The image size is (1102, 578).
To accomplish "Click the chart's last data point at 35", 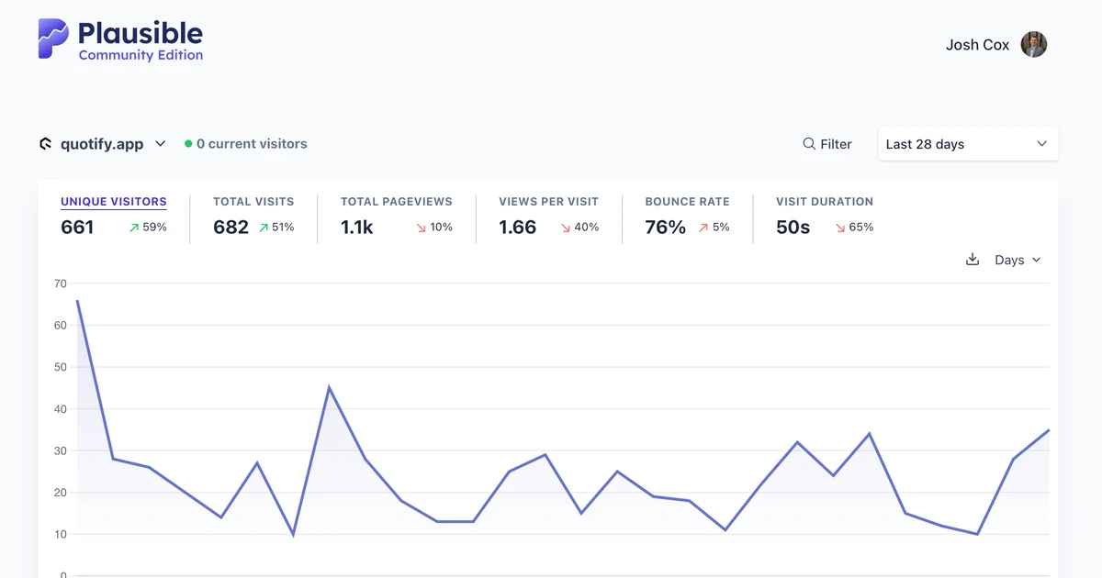I will pyautogui.click(x=1049, y=429).
